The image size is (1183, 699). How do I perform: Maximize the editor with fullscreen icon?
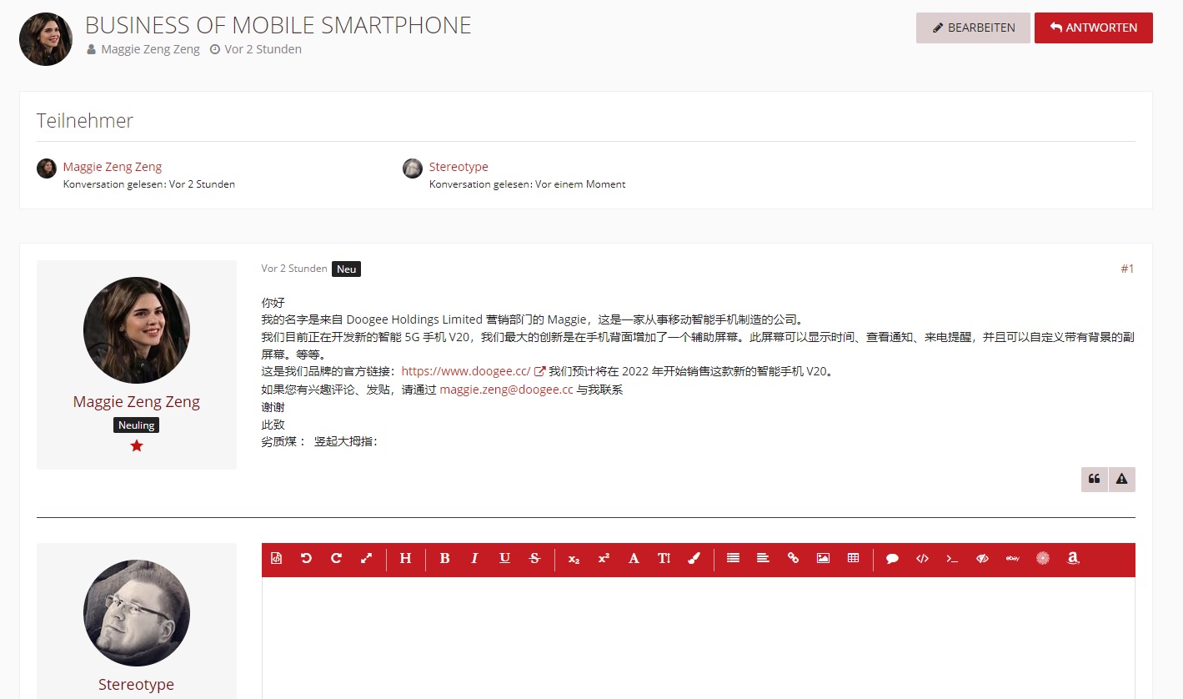coord(366,558)
